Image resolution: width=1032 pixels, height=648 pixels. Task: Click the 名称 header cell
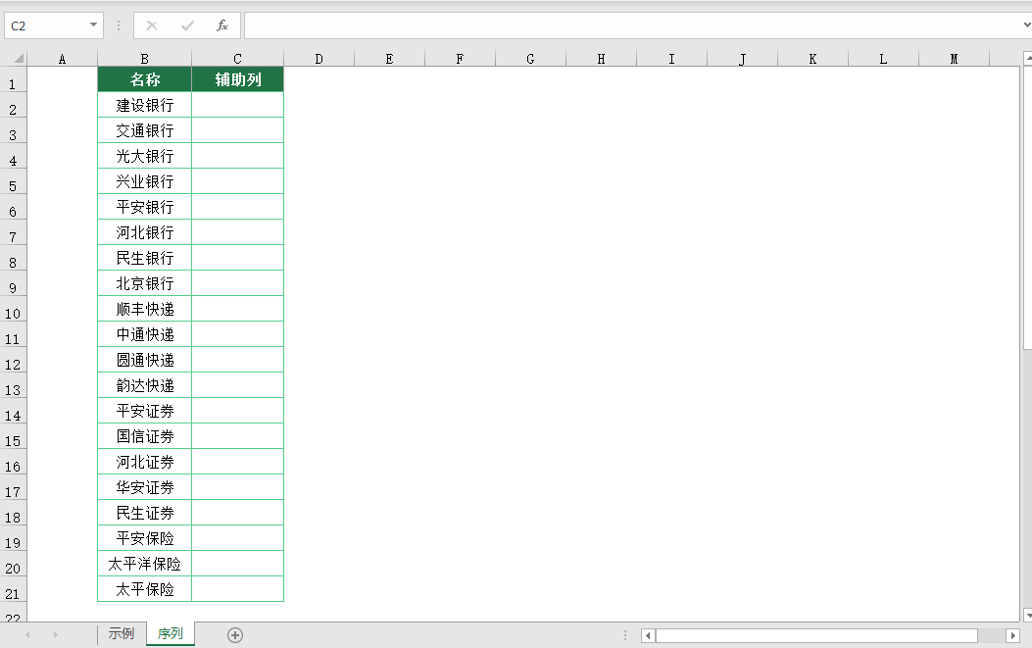point(144,79)
